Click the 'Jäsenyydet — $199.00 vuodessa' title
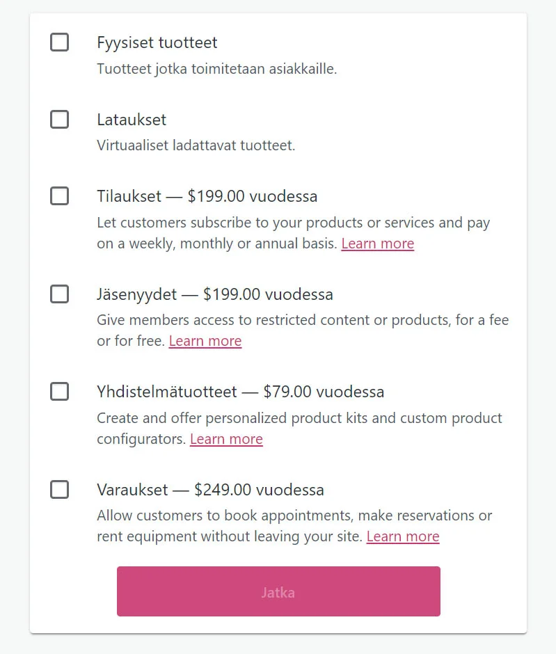This screenshot has width=556, height=654. [x=214, y=294]
